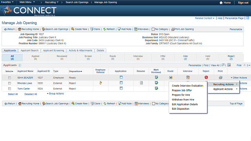Viewport: 251px width, 141px height.
Task: Switch to Applicant Screening tab
Action: click(x=53, y=51)
